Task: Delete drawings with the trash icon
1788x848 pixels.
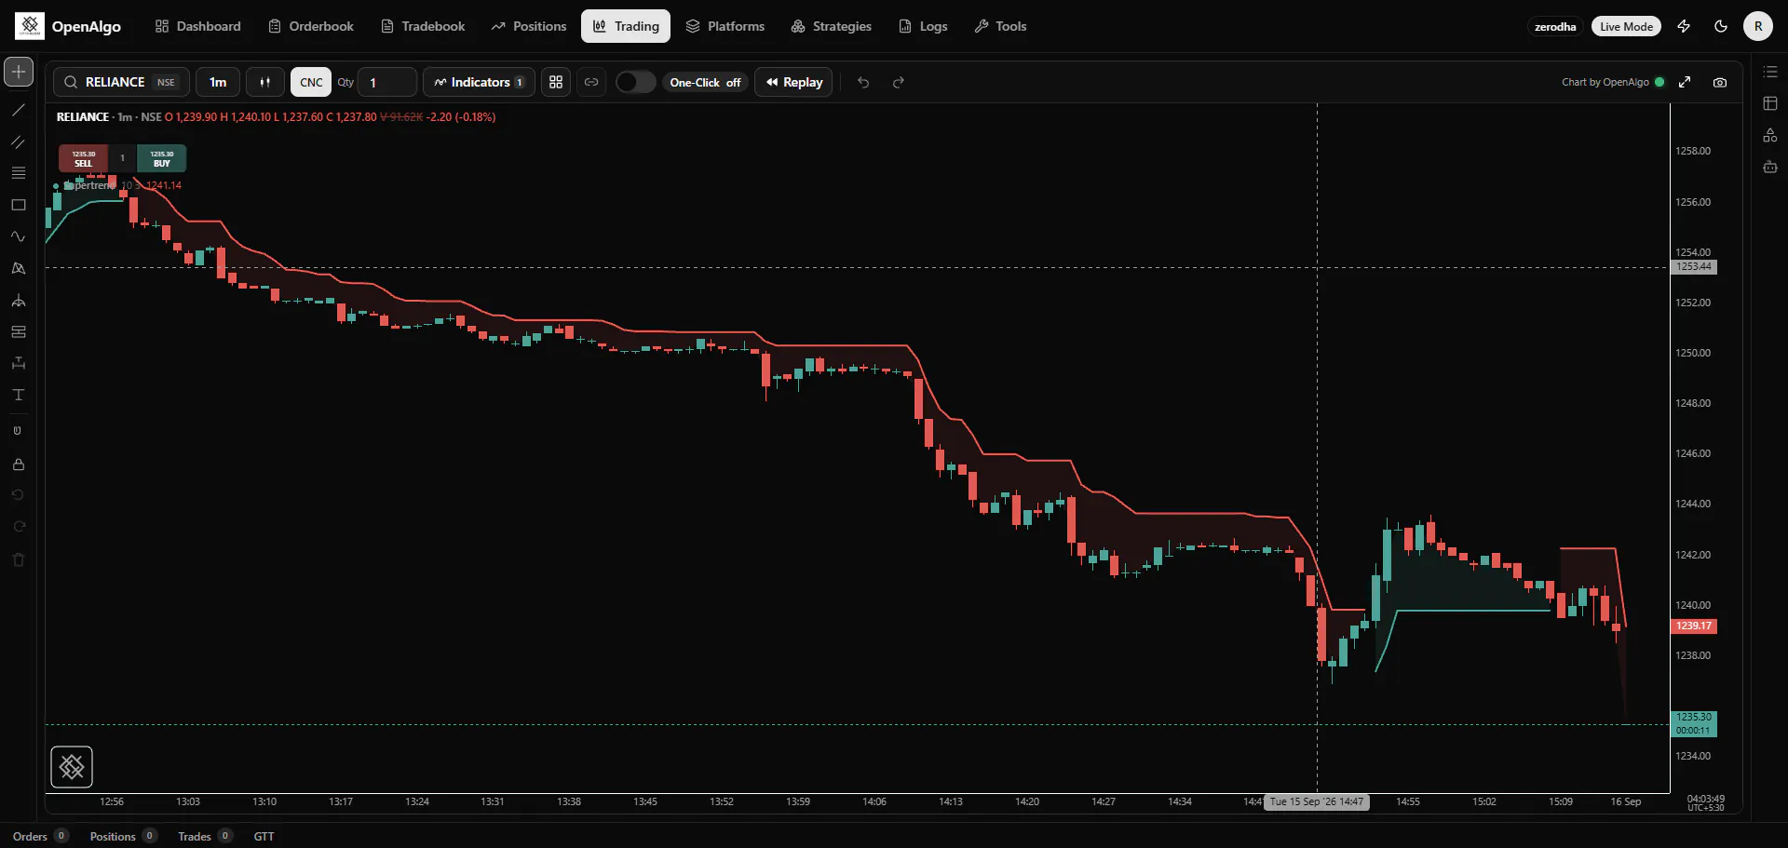Action: point(18,559)
